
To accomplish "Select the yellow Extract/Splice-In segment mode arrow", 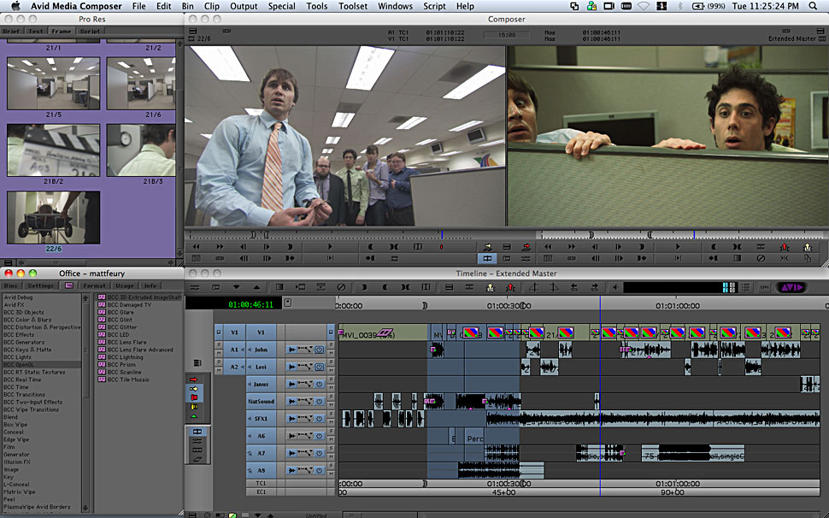I will pyautogui.click(x=193, y=388).
